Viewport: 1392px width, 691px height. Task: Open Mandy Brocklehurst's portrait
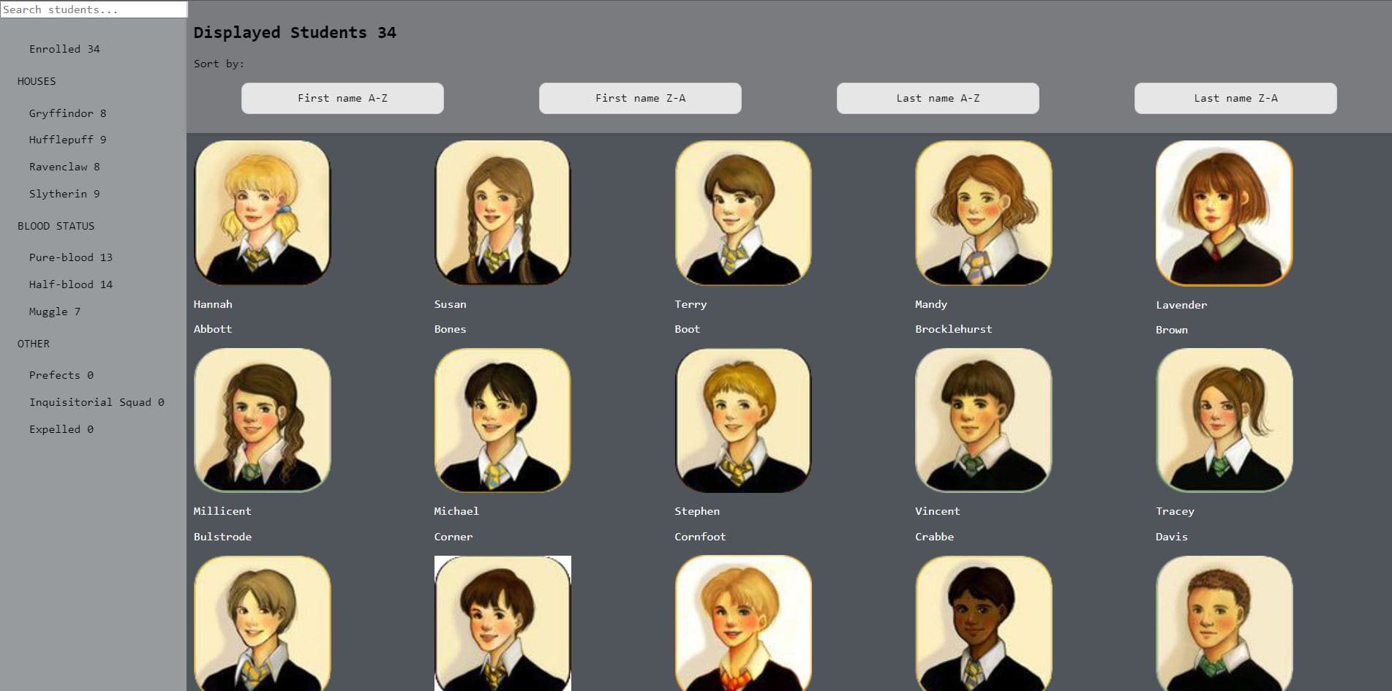click(984, 213)
